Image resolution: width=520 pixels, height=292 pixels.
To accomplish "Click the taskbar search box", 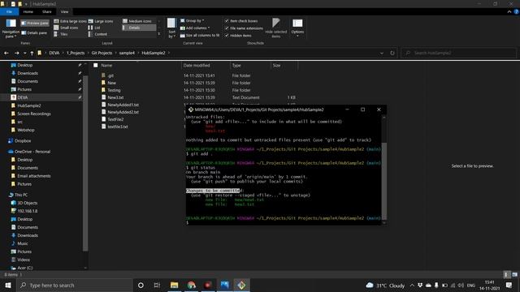I will 74,285.
